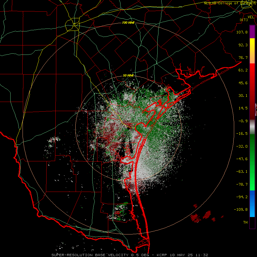Select the 45.6 value on velocity scale
This screenshot has width=257, height=257.
[243, 83]
